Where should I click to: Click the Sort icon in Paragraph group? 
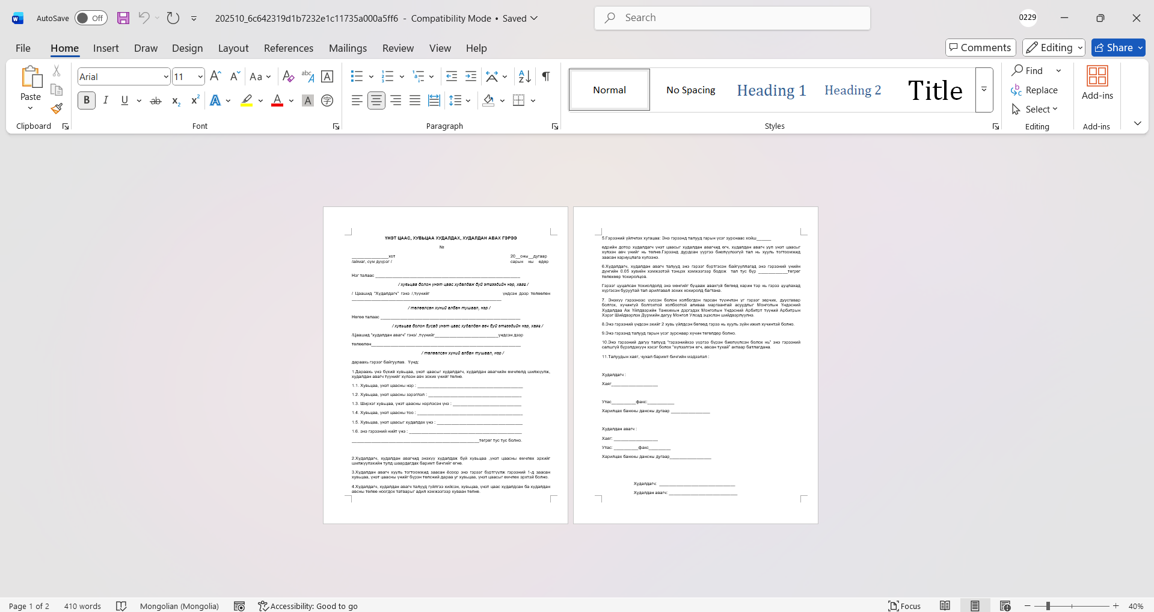point(524,76)
